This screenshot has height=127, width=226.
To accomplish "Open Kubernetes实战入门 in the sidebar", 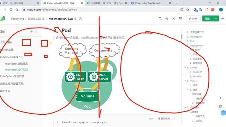I will (x=12, y=57).
